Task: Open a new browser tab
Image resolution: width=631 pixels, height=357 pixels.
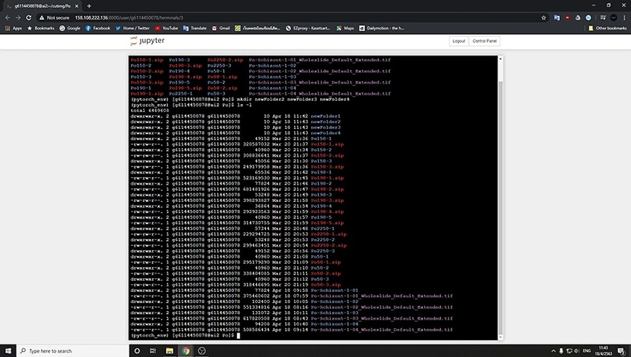Action: 89,6
